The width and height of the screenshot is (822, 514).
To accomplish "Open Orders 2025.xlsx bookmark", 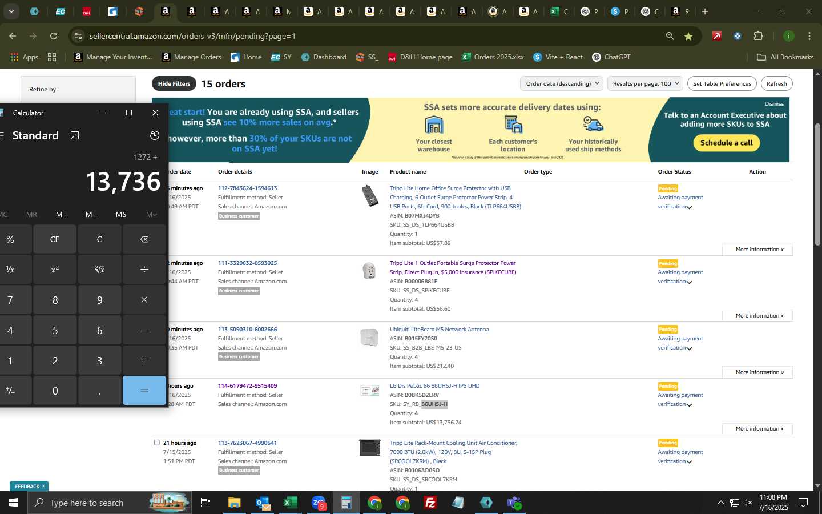I will click(x=493, y=57).
